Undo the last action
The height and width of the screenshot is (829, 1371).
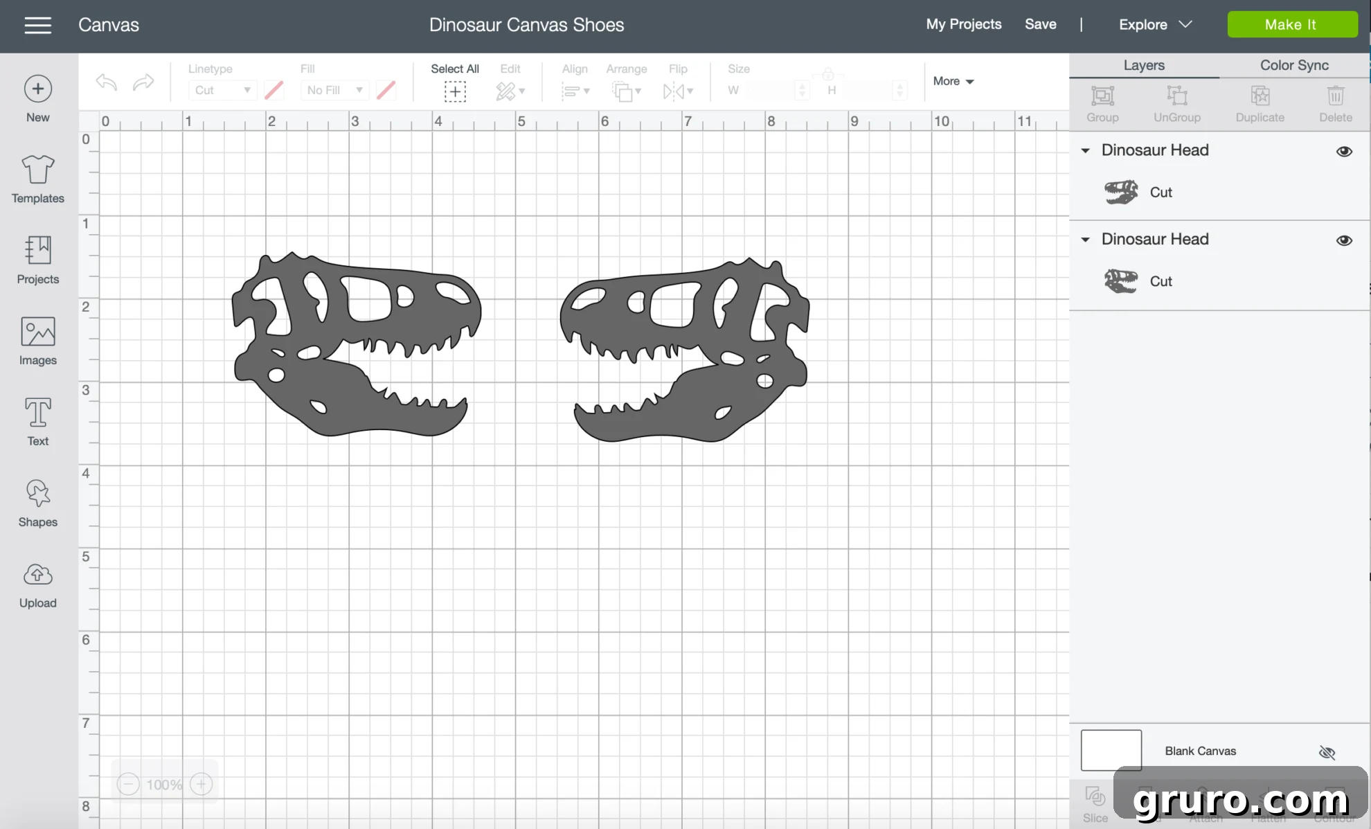pos(107,82)
